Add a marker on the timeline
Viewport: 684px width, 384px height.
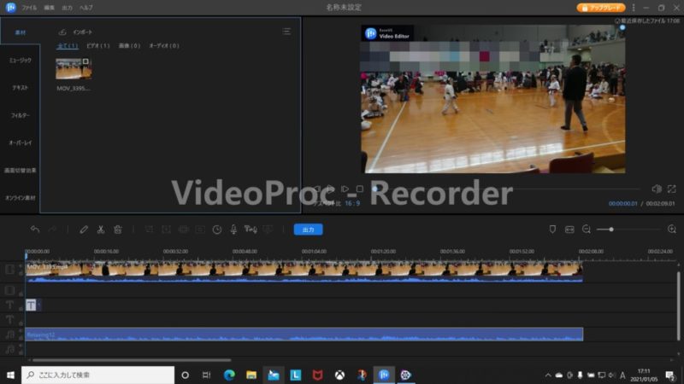click(552, 230)
